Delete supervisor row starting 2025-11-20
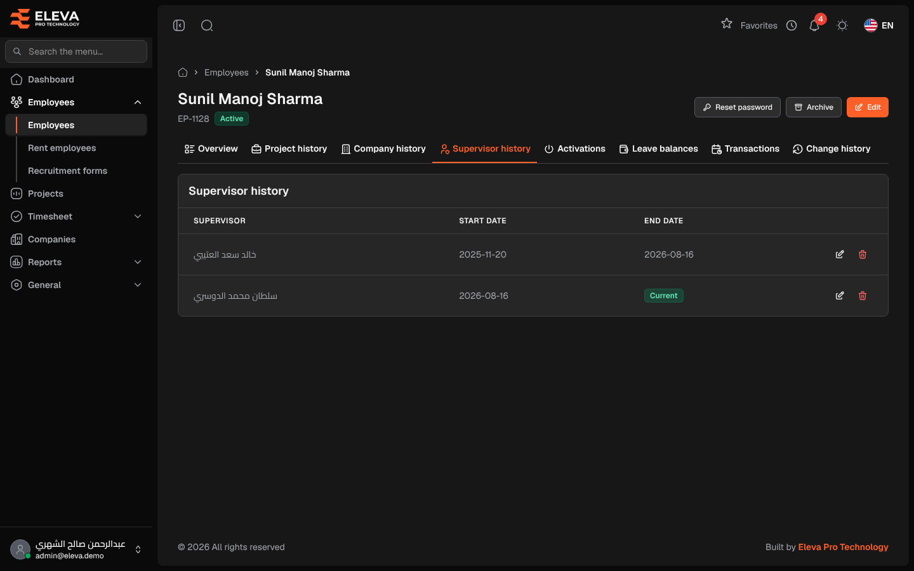This screenshot has height=571, width=914. 863,254
